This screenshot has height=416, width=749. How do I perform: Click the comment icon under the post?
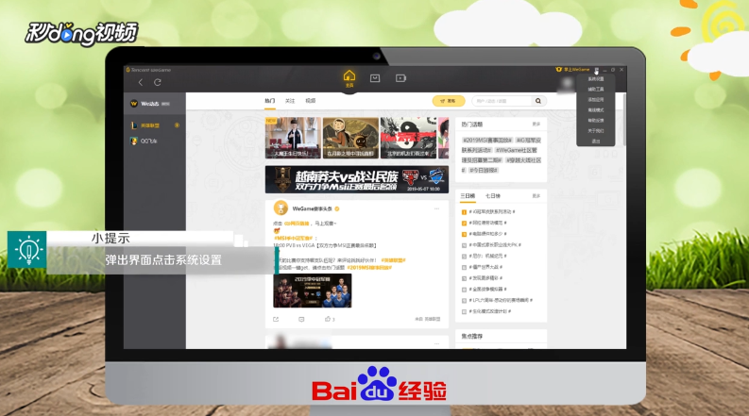[x=301, y=319]
